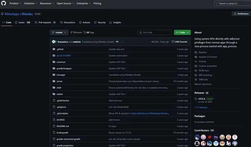Click the file icon beside .gitmodules

(x=54, y=113)
